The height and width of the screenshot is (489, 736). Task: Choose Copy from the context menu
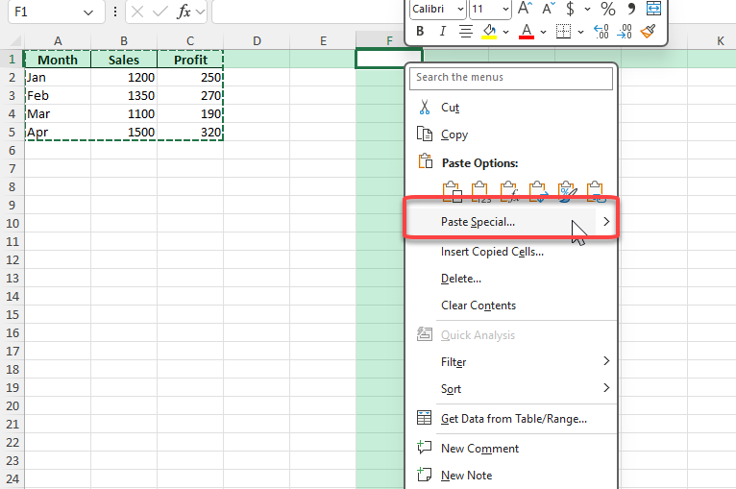(x=511, y=134)
